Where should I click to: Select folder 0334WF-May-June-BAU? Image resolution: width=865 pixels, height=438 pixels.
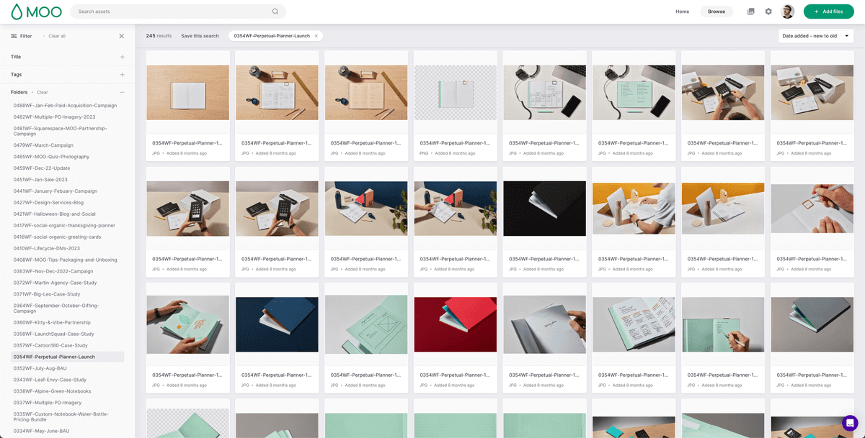[x=41, y=431]
